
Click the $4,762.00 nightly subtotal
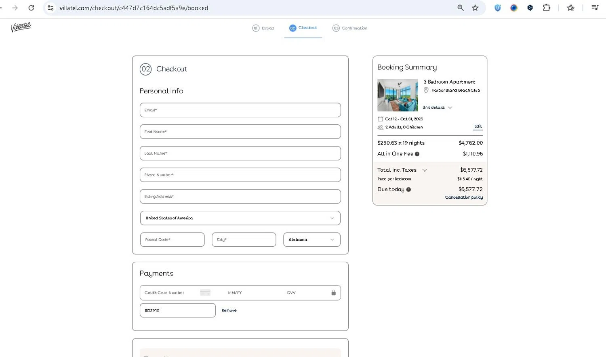(x=471, y=143)
